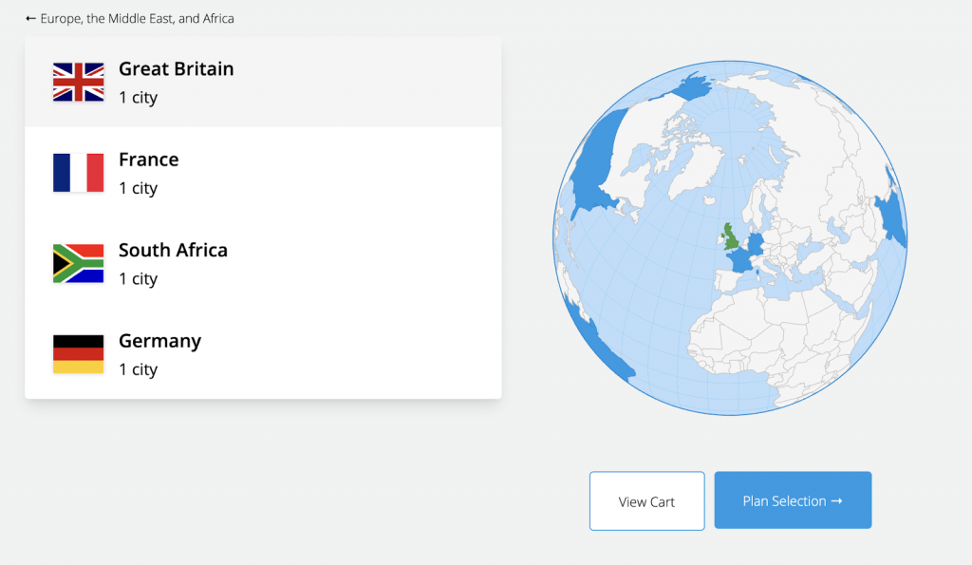The image size is (972, 565).
Task: Click the back arrow before Europe text
Action: click(x=30, y=18)
